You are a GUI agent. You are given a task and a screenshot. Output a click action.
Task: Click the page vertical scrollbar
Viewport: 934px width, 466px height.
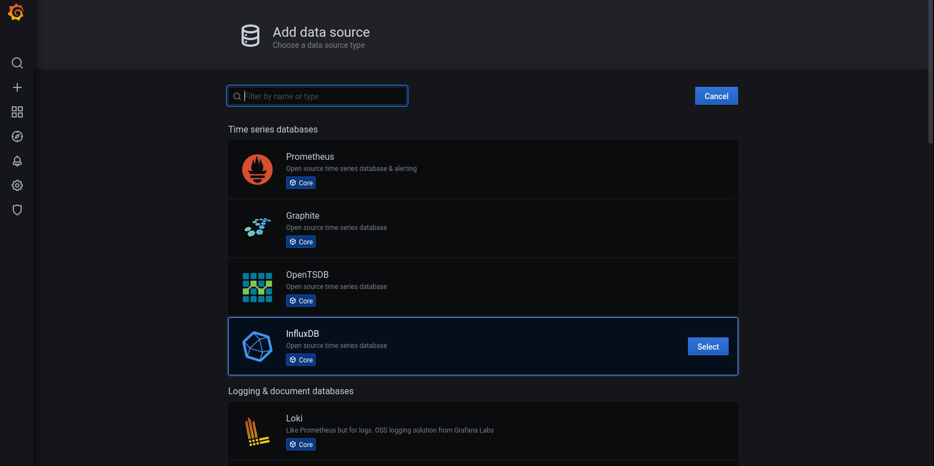click(x=931, y=72)
